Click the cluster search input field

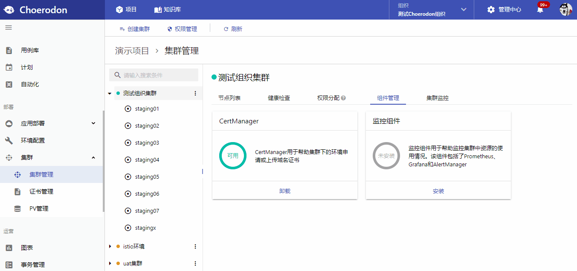154,74
